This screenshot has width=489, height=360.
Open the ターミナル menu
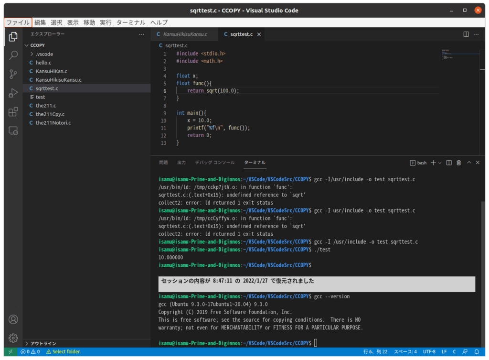(x=131, y=22)
